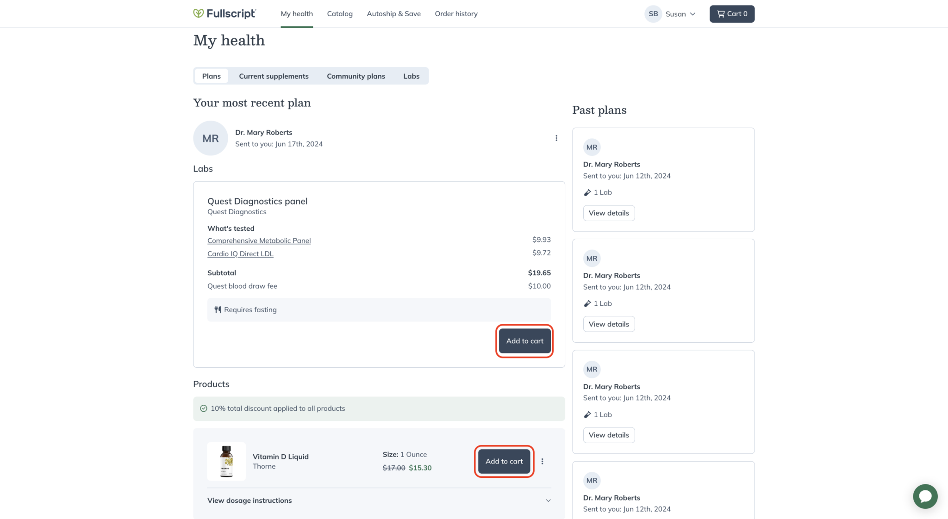Screen dimensions: 948x519
Task: Open the Susan account dropdown
Action: point(676,14)
